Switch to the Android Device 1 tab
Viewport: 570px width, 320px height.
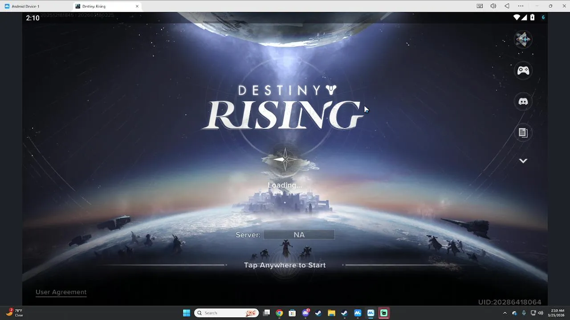[x=37, y=6]
